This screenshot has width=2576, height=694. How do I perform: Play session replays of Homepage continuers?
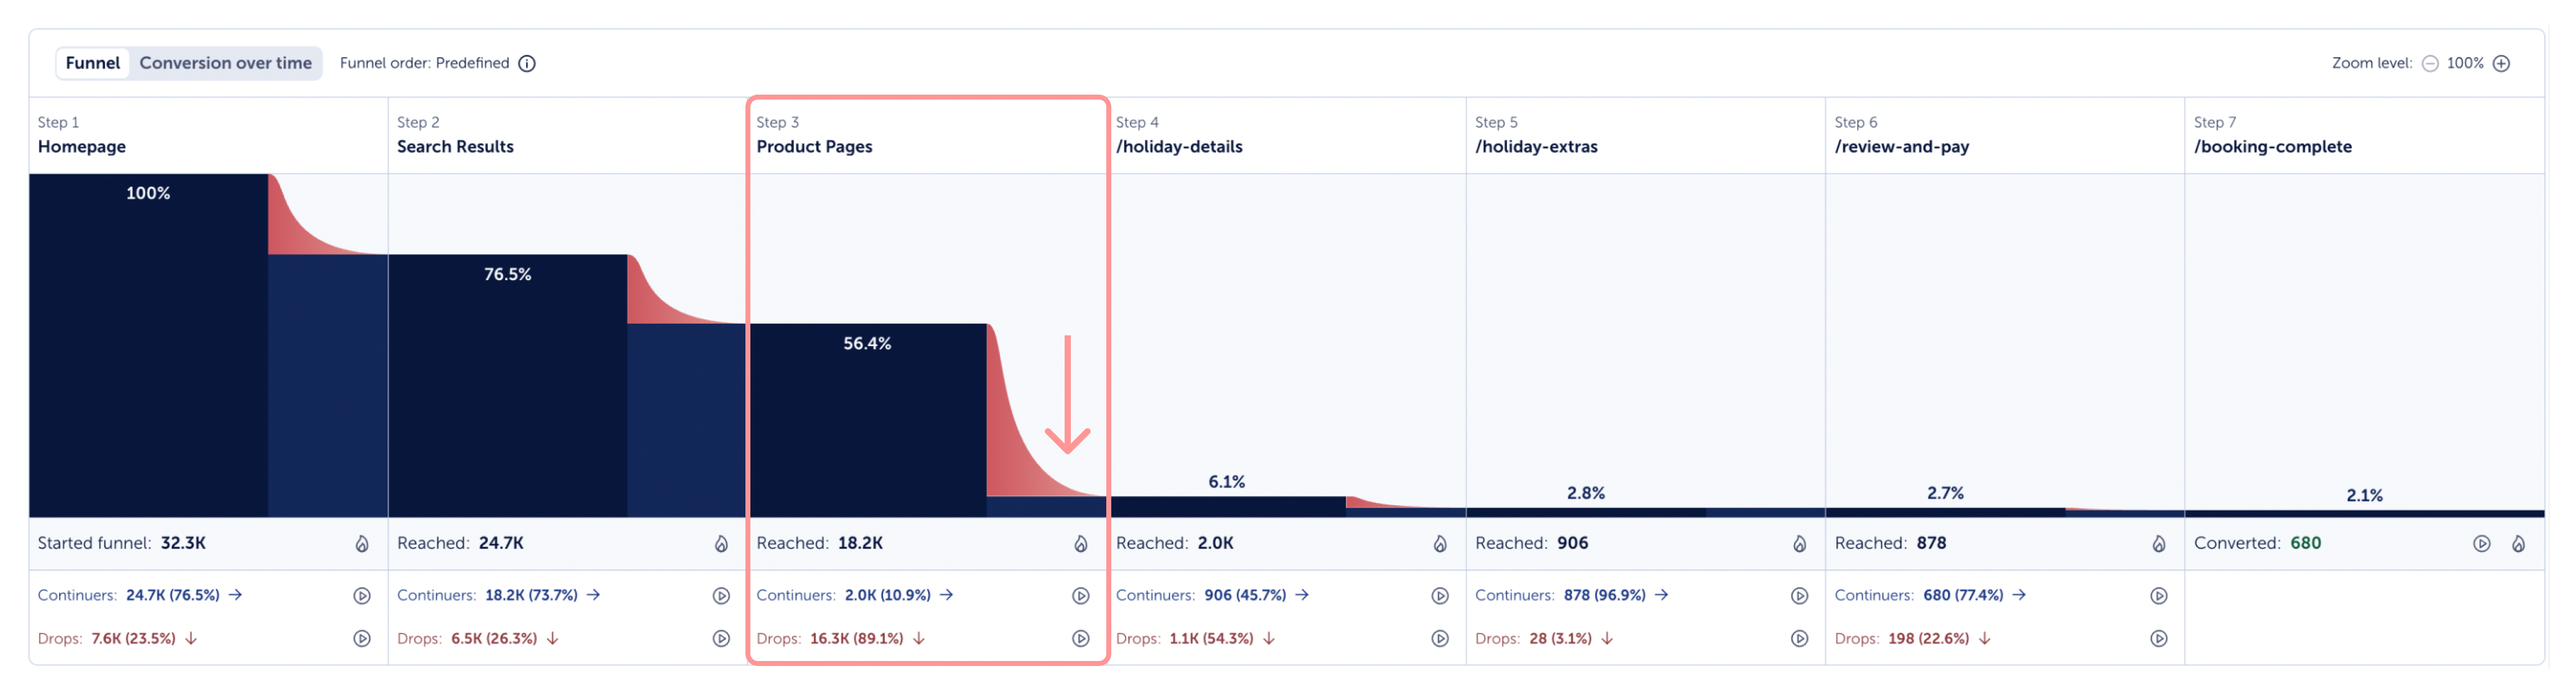coord(362,596)
